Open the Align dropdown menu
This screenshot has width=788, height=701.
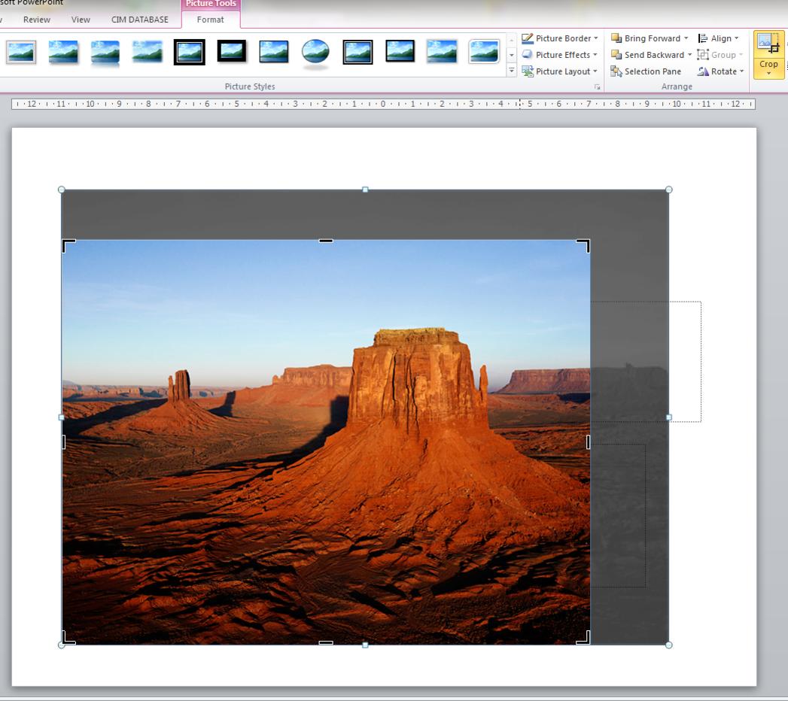(x=718, y=38)
